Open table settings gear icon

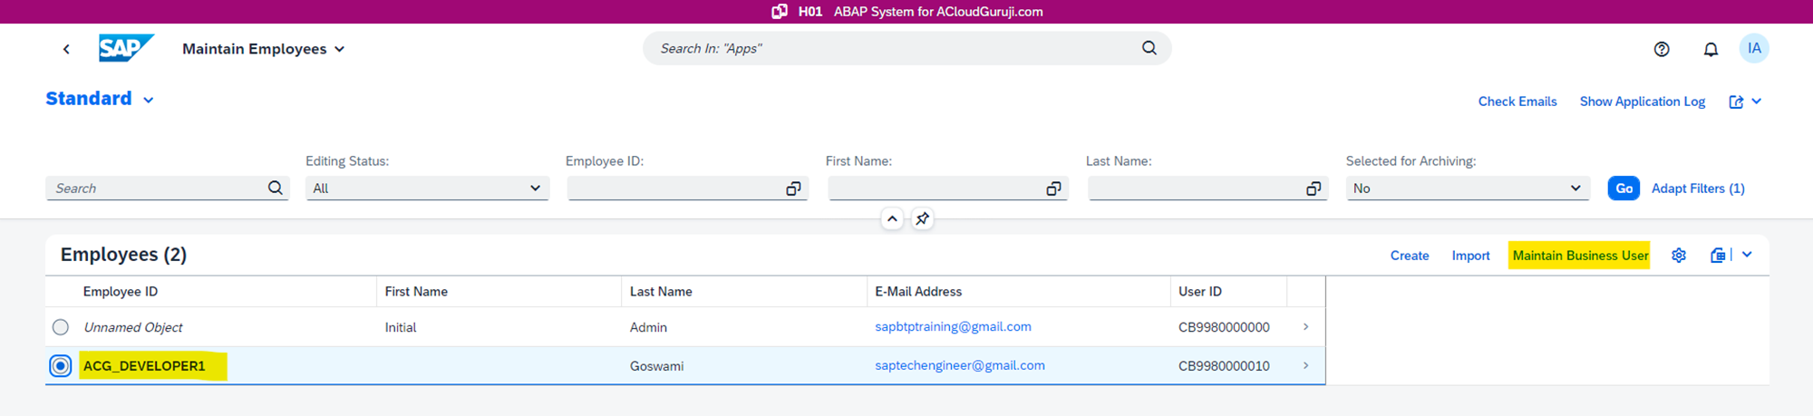(1678, 256)
